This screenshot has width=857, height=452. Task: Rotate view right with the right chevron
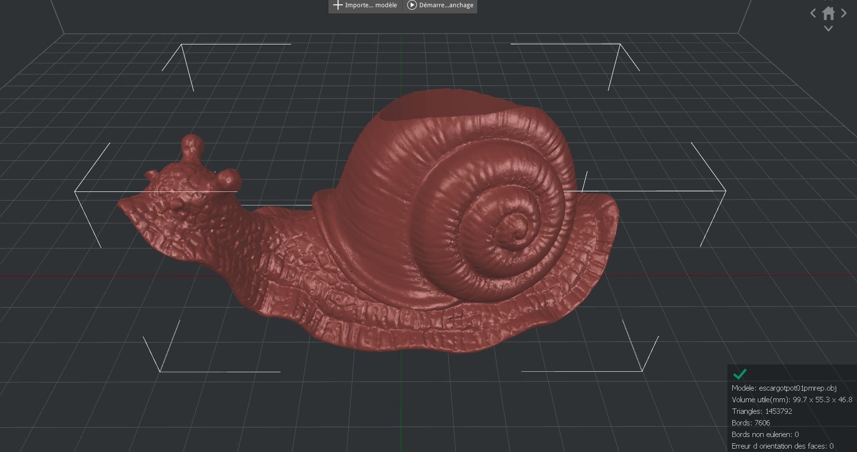844,14
